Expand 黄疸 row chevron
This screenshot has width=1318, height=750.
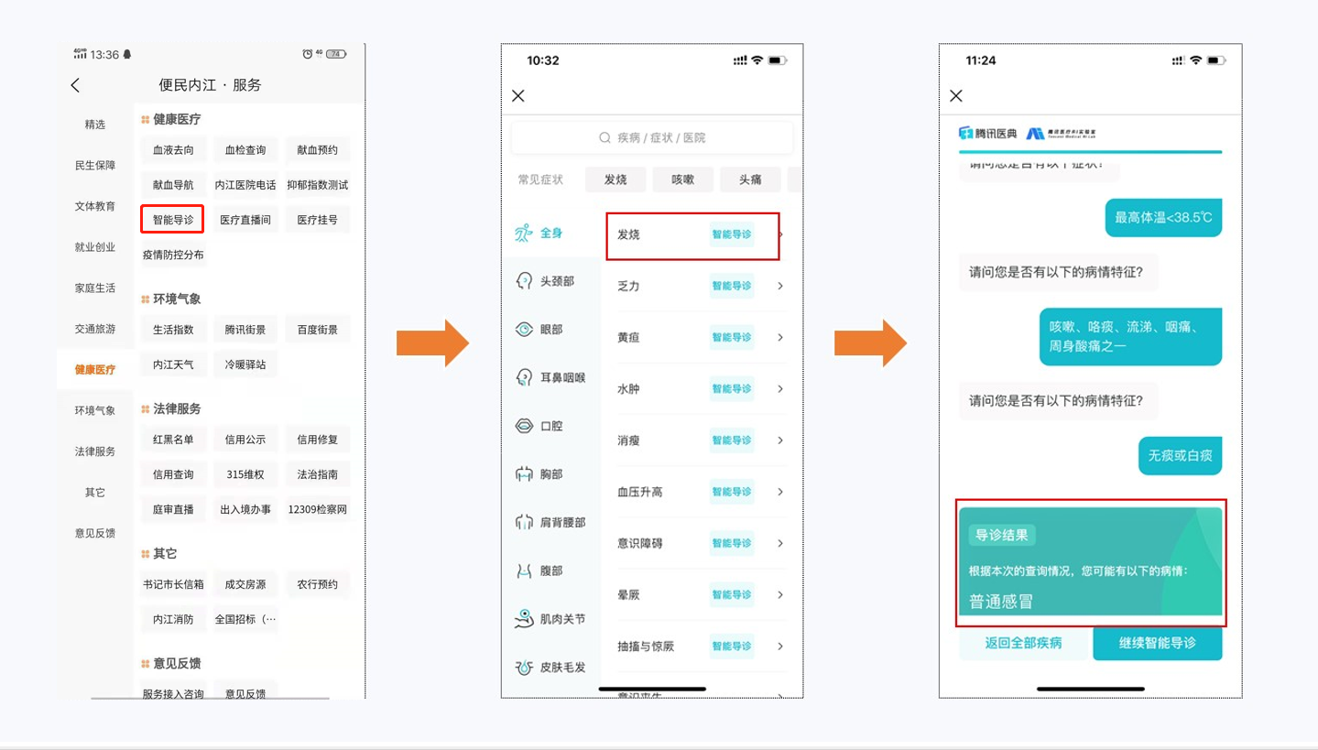[780, 337]
